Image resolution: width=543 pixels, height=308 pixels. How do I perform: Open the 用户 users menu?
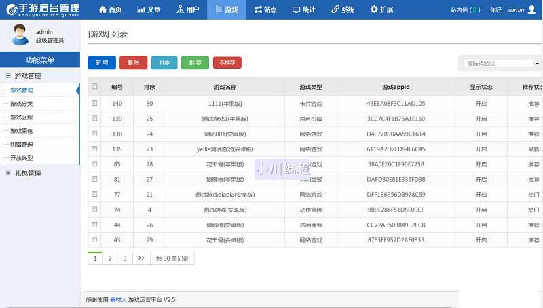188,9
